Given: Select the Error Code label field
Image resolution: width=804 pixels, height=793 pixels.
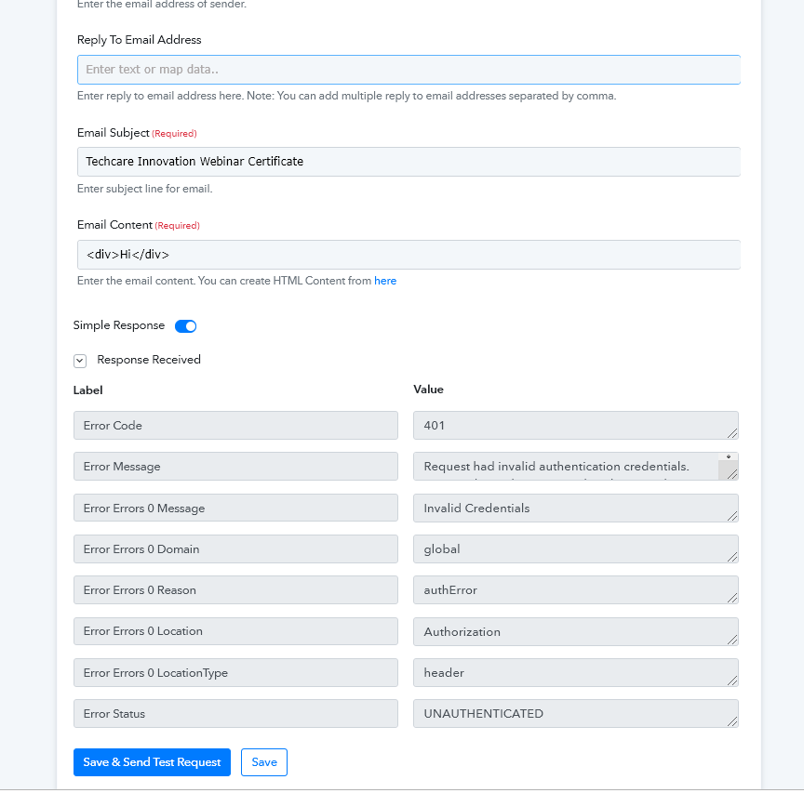Looking at the screenshot, I should 235,426.
